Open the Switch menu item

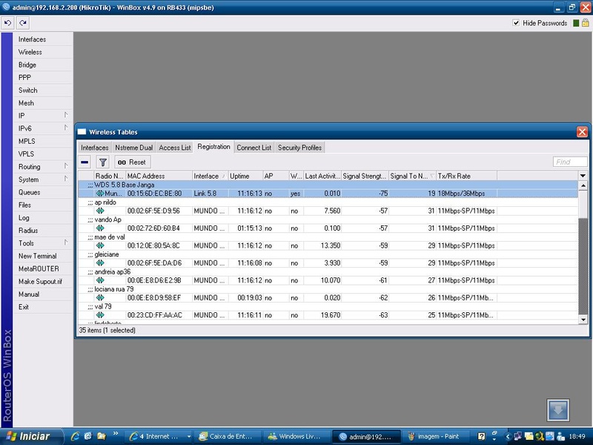tap(43, 90)
